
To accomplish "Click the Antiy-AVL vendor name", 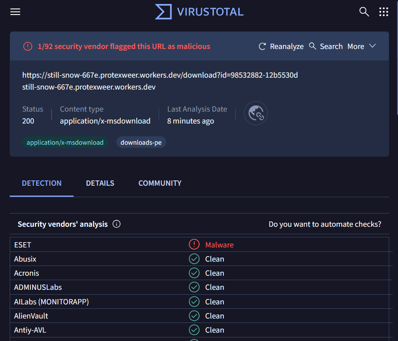I will tap(30, 330).
